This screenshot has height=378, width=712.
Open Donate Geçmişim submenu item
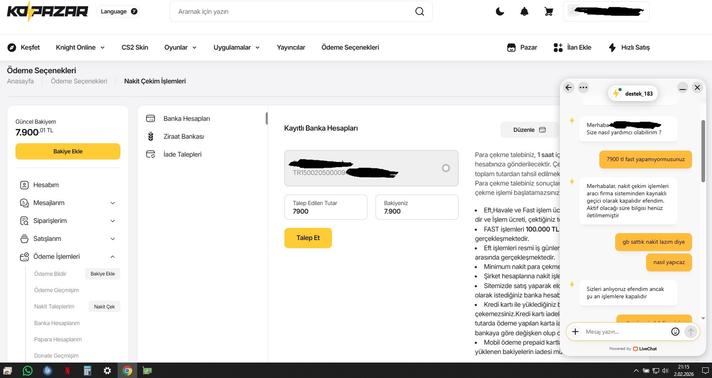click(56, 356)
